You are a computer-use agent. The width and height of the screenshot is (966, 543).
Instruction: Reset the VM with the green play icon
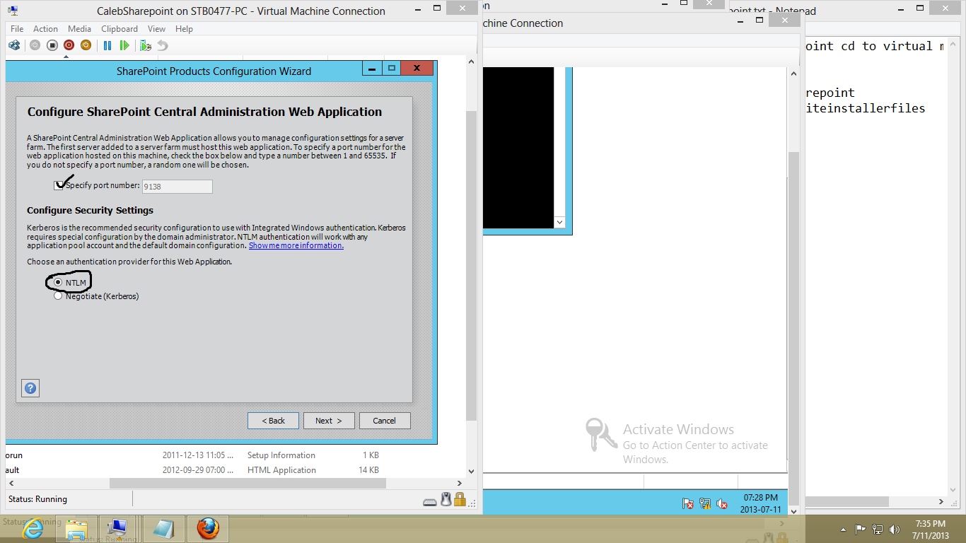[x=124, y=45]
